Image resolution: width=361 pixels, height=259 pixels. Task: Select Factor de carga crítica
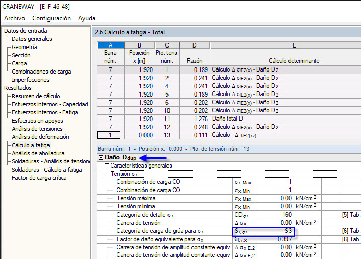pyautogui.click(x=39, y=178)
